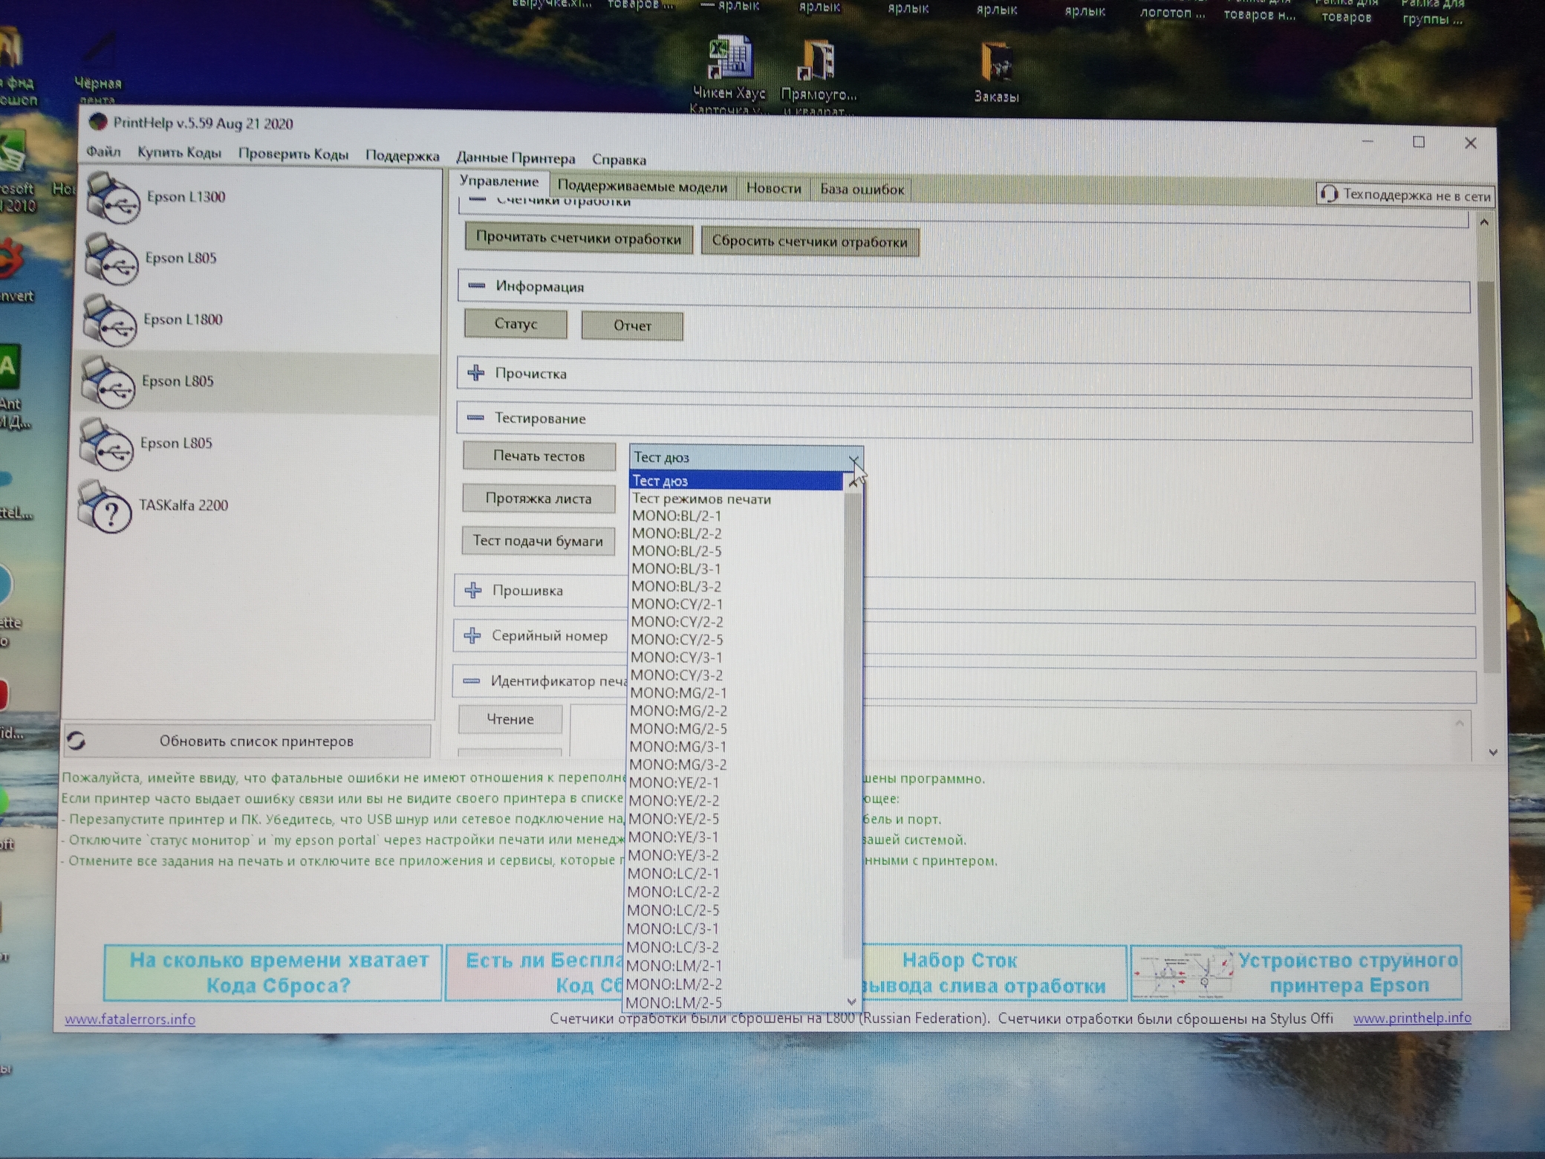The width and height of the screenshot is (1545, 1159).
Task: Click the headset icon beside Техподдержка
Action: [x=1329, y=194]
